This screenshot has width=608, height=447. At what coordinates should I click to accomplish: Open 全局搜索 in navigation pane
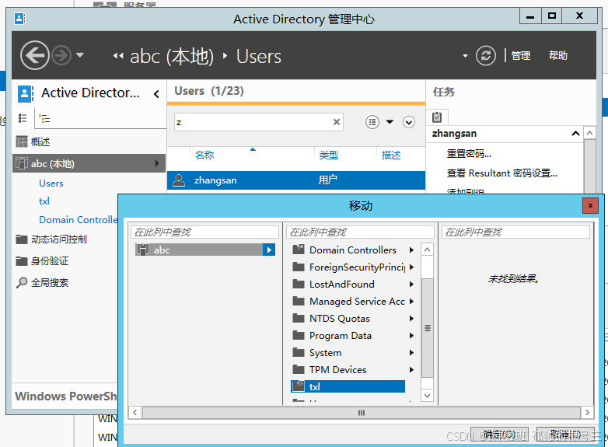tap(50, 283)
